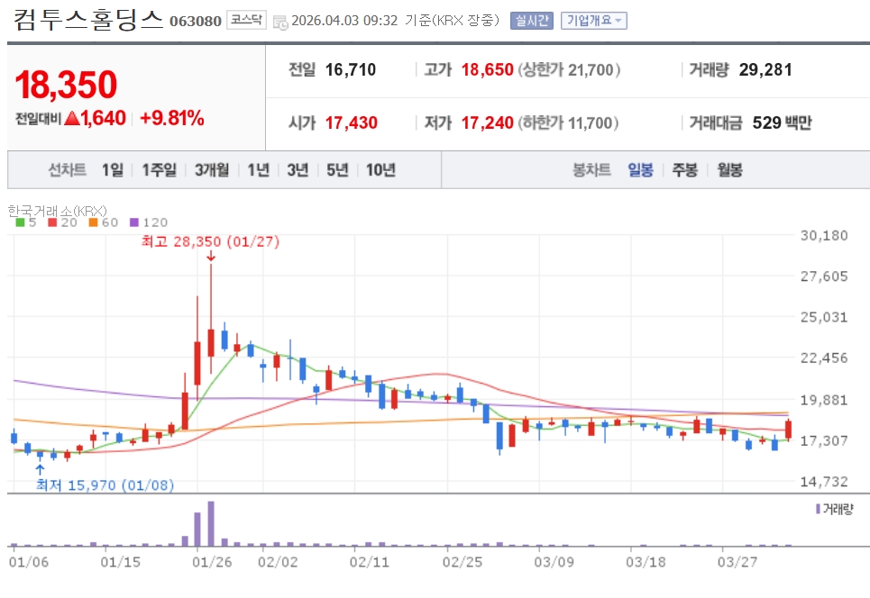Click the low price value 17,240

[487, 122]
